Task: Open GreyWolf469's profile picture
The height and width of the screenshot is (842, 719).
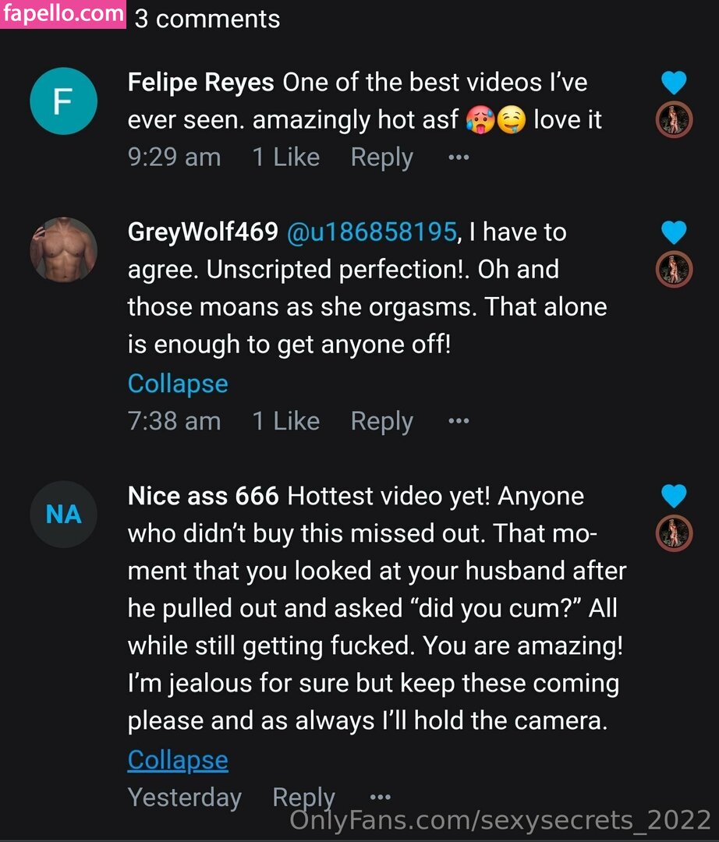Action: [x=63, y=249]
